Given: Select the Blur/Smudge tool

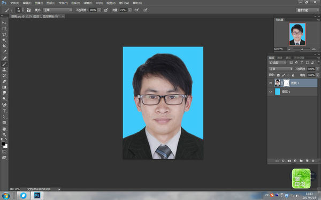Looking at the screenshot, I should (4, 93).
